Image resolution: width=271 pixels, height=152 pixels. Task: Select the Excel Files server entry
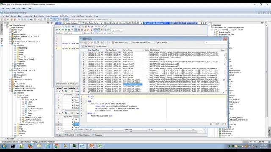[x=18, y=39]
